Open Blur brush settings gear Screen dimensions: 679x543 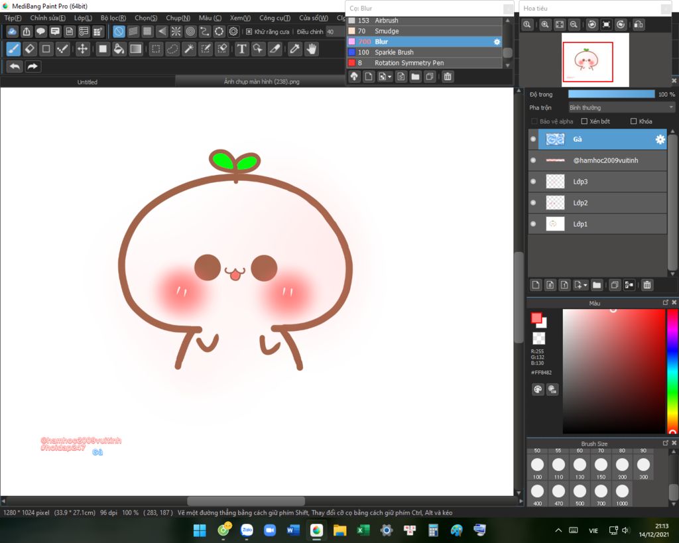[x=497, y=42]
